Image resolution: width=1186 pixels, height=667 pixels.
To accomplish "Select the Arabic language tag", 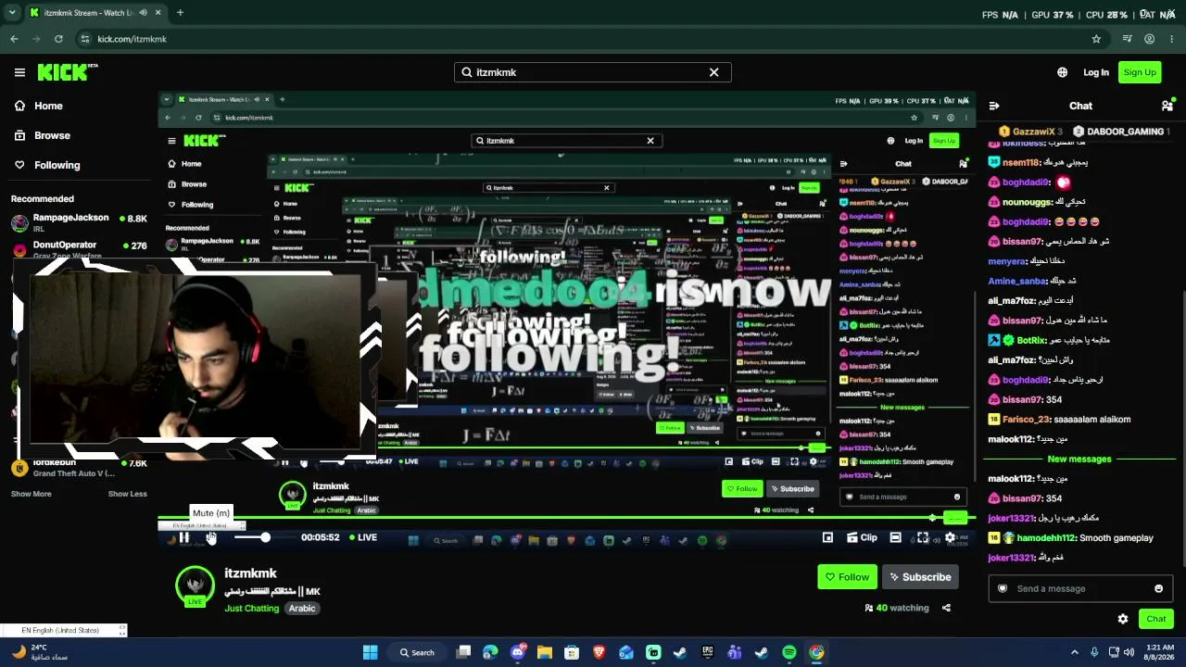I will (x=302, y=609).
